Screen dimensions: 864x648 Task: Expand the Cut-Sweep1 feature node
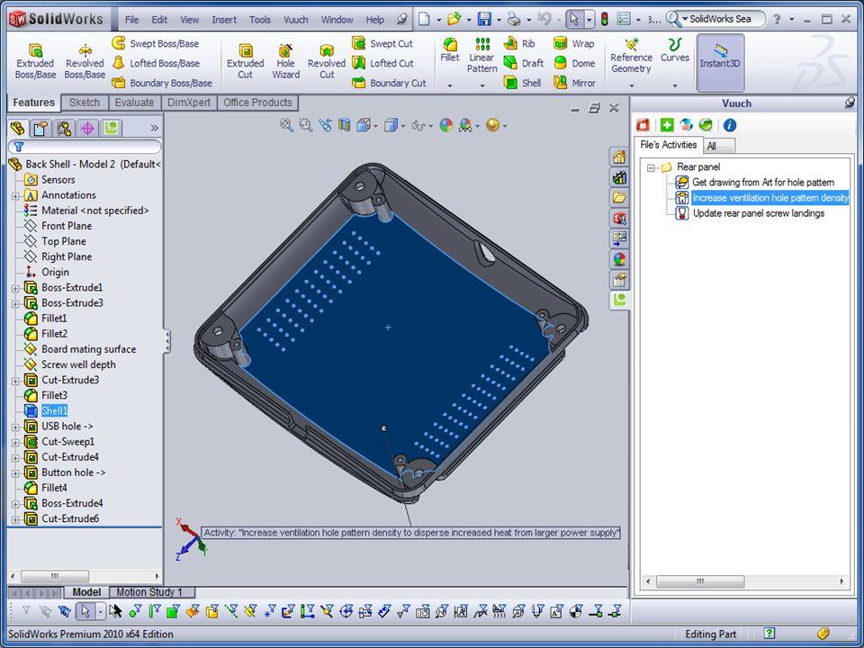pos(15,443)
